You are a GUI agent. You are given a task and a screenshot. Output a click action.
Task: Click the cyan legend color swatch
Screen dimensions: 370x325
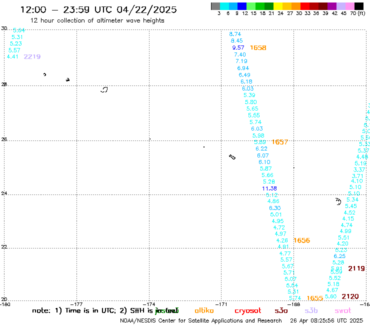coord(224,6)
